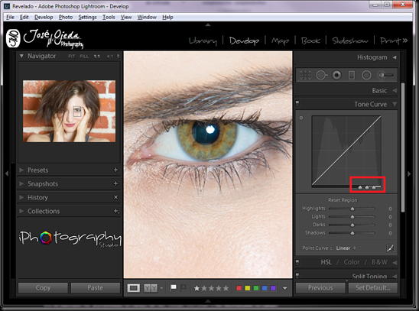Viewport: 419px width, 311px height.
Task: Click the Copy settings button
Action: click(x=43, y=288)
